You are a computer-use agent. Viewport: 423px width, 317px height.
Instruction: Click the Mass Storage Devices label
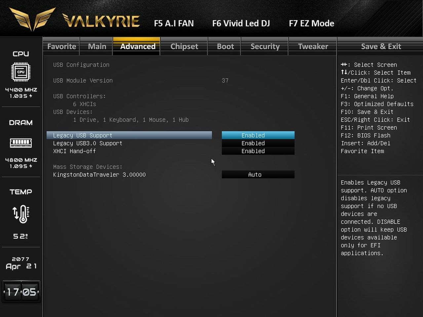pyautogui.click(x=88, y=167)
